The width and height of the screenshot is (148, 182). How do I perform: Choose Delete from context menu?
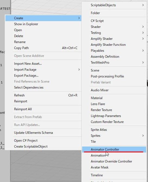point(43,36)
